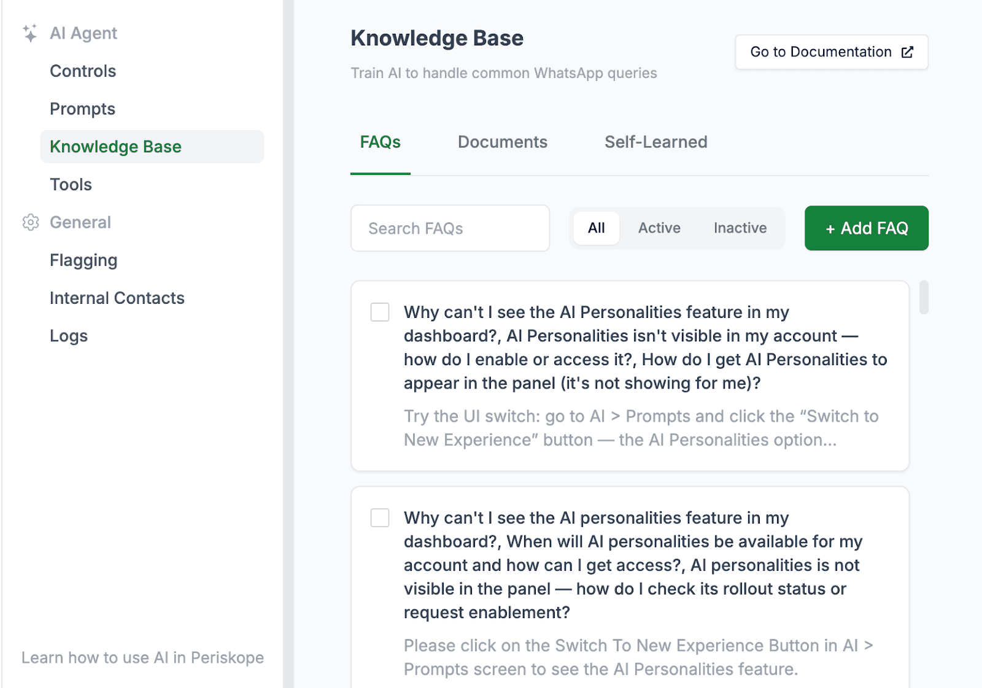Open the Flagging settings page
The height and width of the screenshot is (688, 982).
(83, 260)
